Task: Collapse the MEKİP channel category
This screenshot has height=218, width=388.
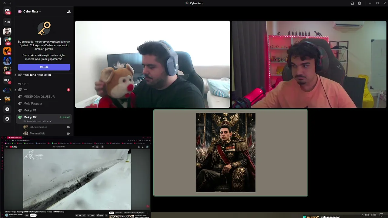Action: [x=23, y=84]
